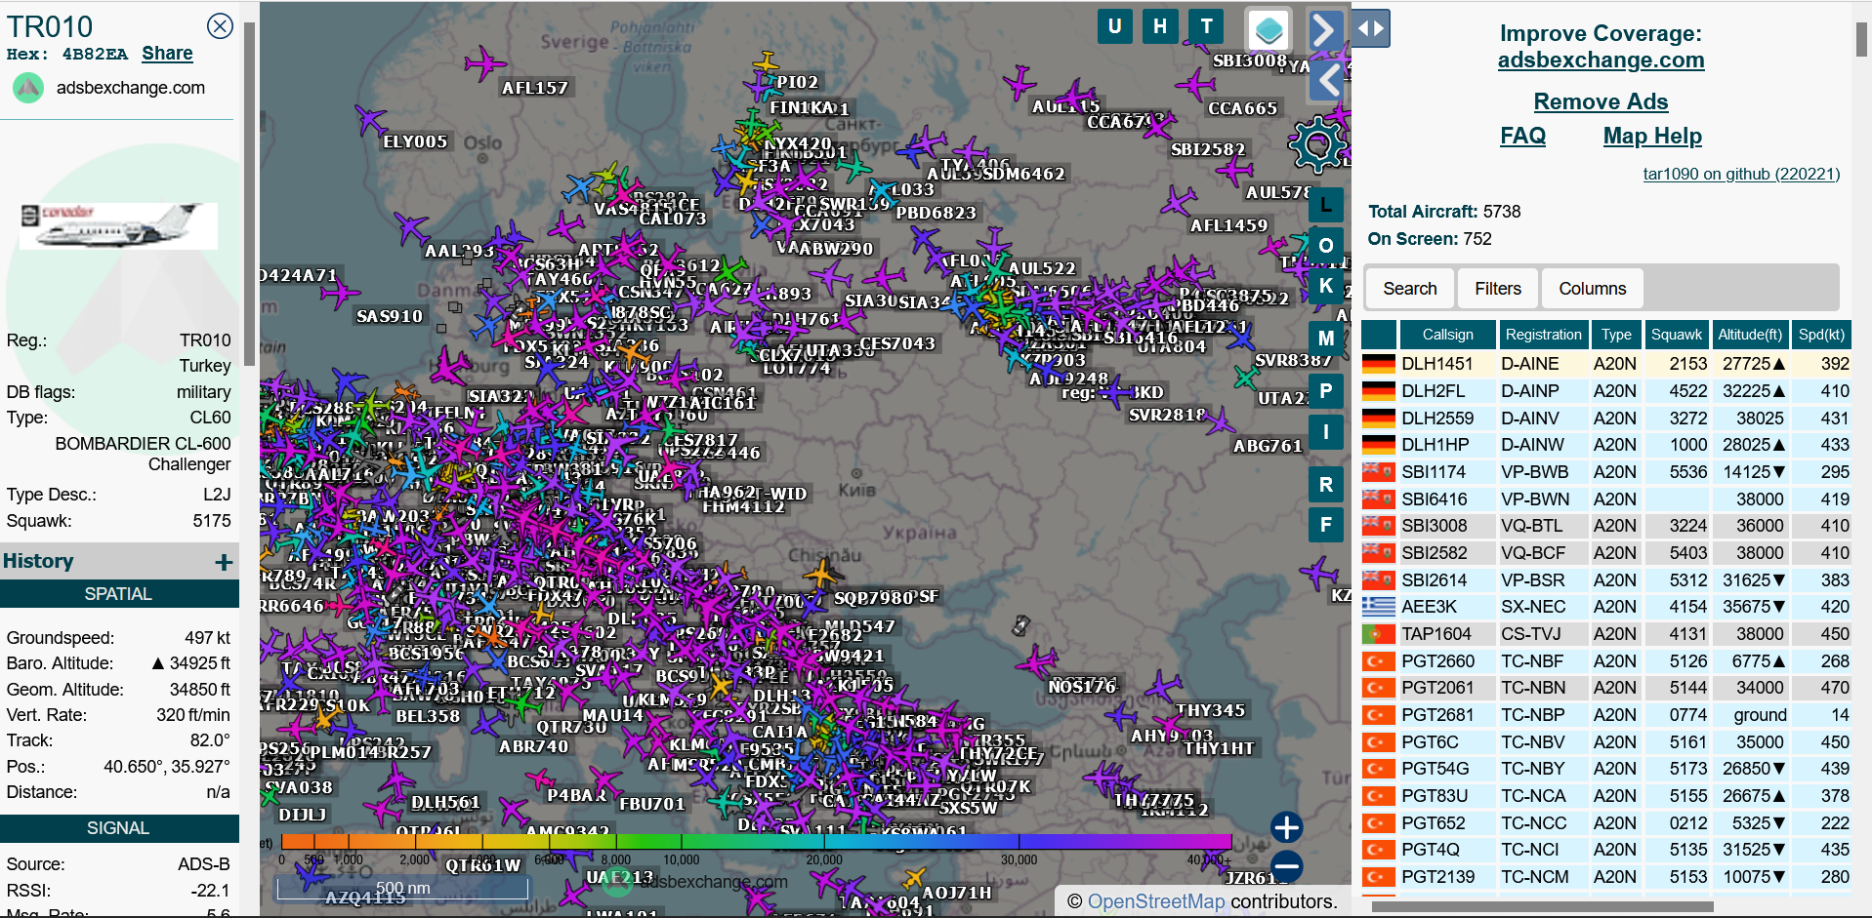Viewport: 1872px width, 918px height.
Task: Click the info panel vertical scrollbar
Action: 249,194
